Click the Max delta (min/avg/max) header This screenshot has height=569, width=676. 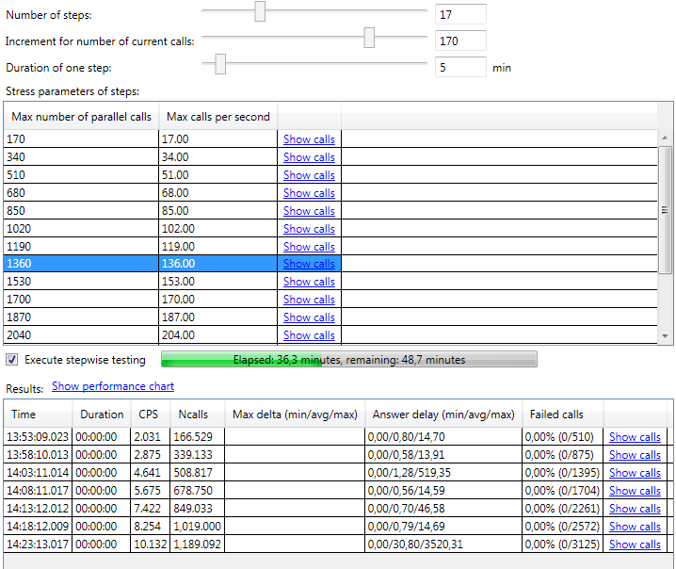(295, 415)
